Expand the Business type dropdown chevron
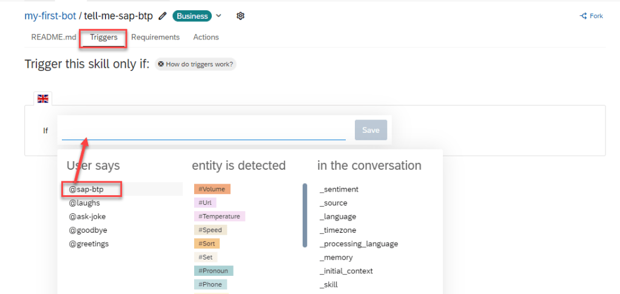The width and height of the screenshot is (620, 294). [219, 16]
